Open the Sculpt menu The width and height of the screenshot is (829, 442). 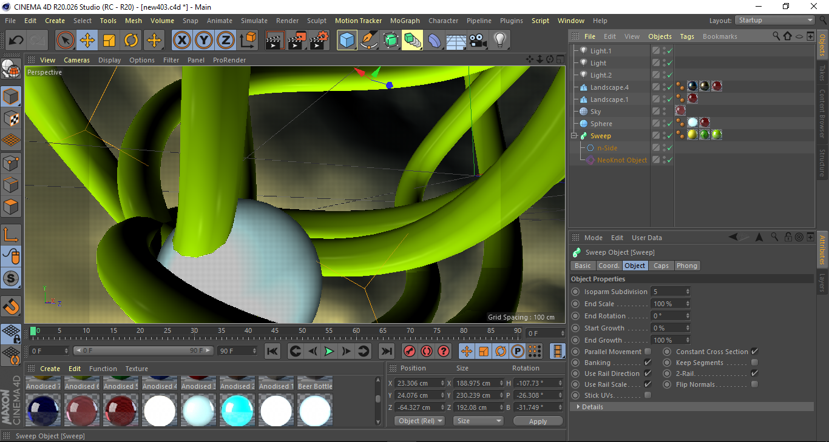point(316,21)
